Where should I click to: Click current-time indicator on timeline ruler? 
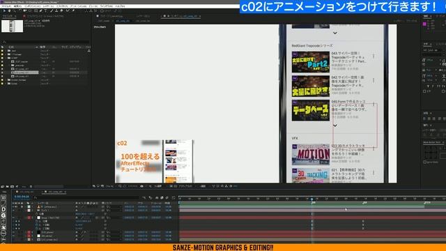tap(312, 199)
